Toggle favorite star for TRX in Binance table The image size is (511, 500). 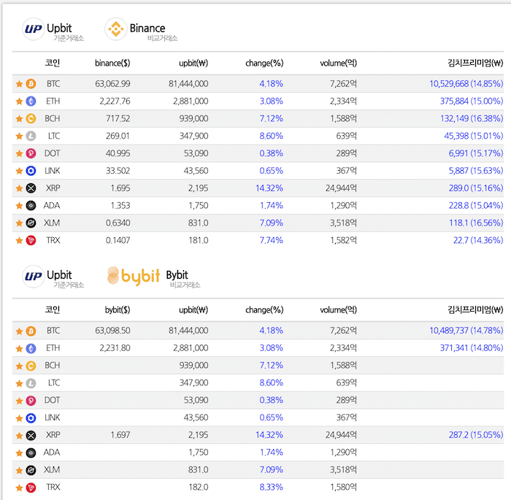click(x=19, y=241)
